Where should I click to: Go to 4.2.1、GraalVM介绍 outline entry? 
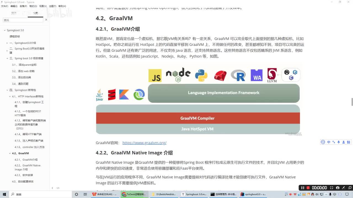pos(26,159)
